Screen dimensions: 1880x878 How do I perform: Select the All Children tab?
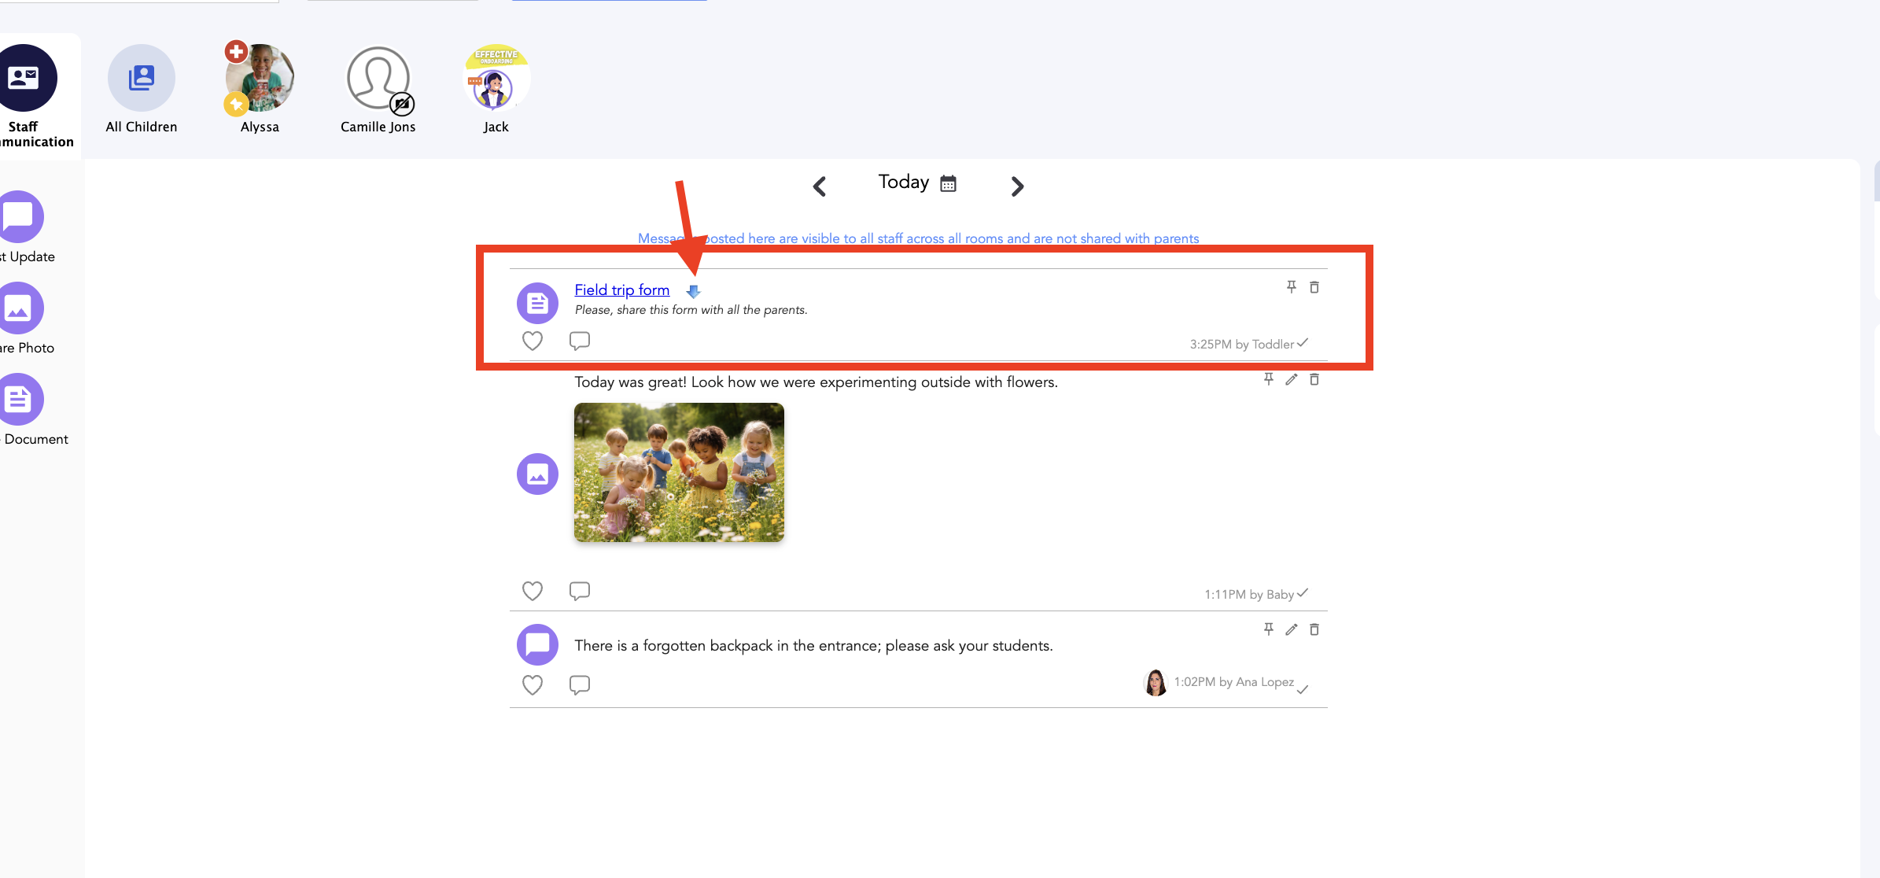[x=142, y=79]
